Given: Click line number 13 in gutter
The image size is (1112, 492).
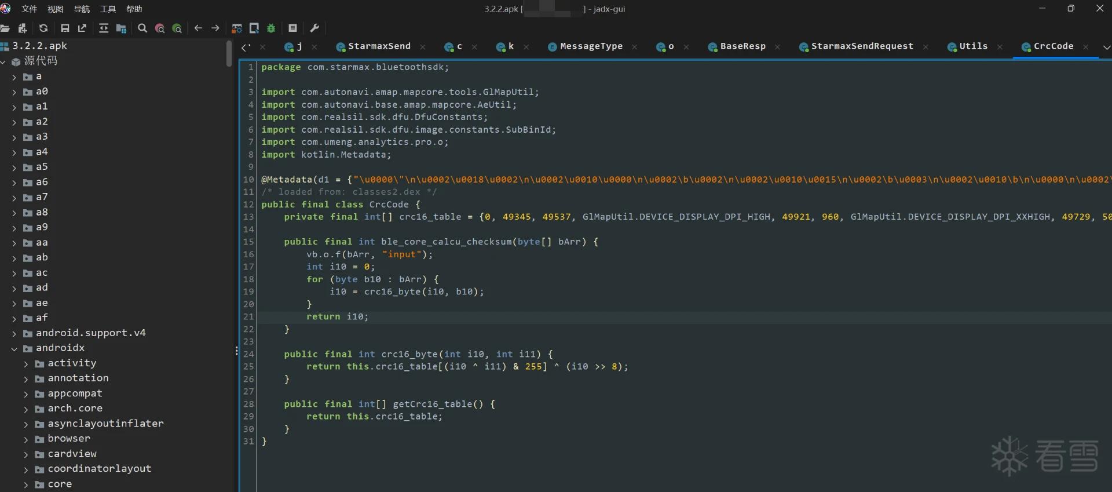Looking at the screenshot, I should click(x=248, y=217).
